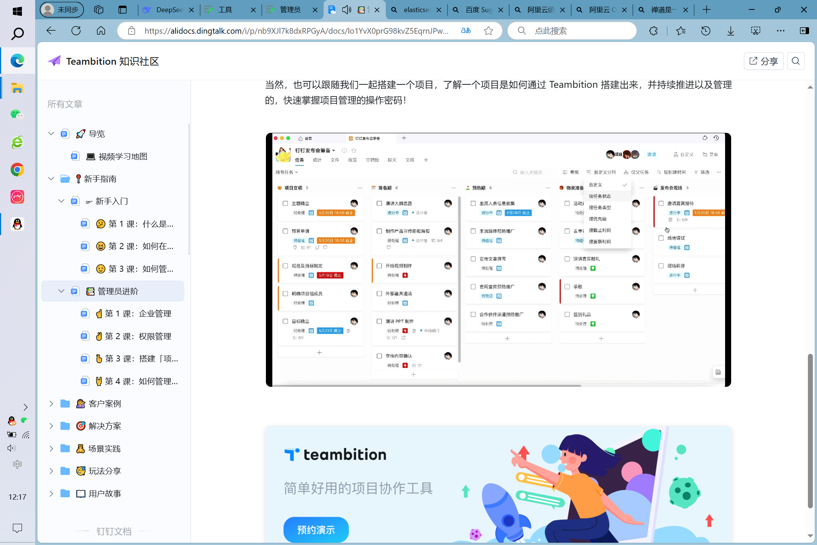Toggle the browser sidebar pane
817x545 pixels.
[x=805, y=31]
